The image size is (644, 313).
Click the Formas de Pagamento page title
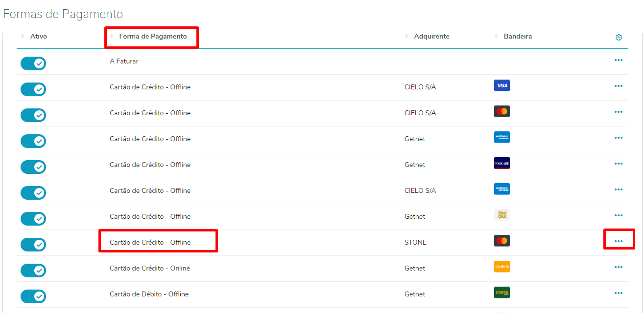[x=63, y=14]
